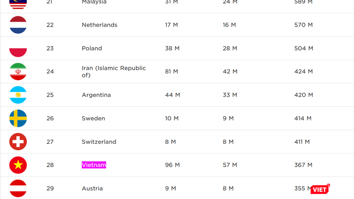This screenshot has height=199, width=354.
Task: Click the Netherlands flag icon
Action: pos(18,25)
